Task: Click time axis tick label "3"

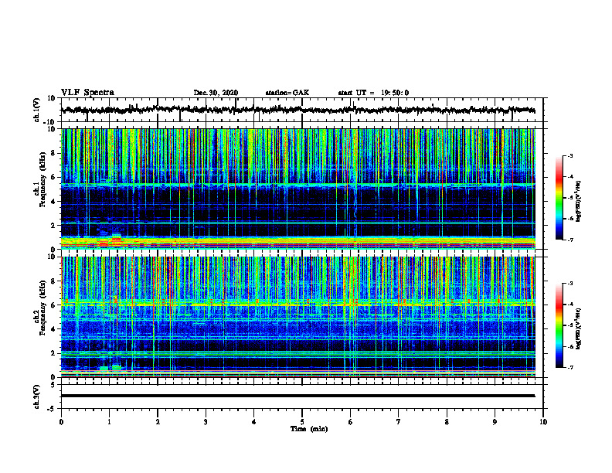Action: pos(206,422)
